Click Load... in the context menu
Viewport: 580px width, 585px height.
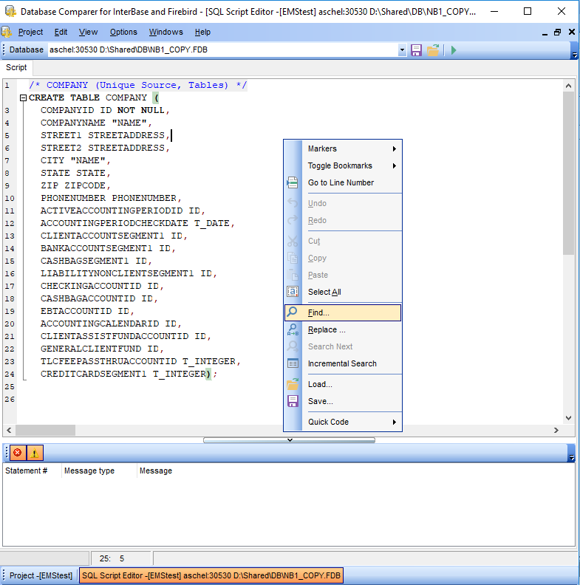(x=320, y=384)
